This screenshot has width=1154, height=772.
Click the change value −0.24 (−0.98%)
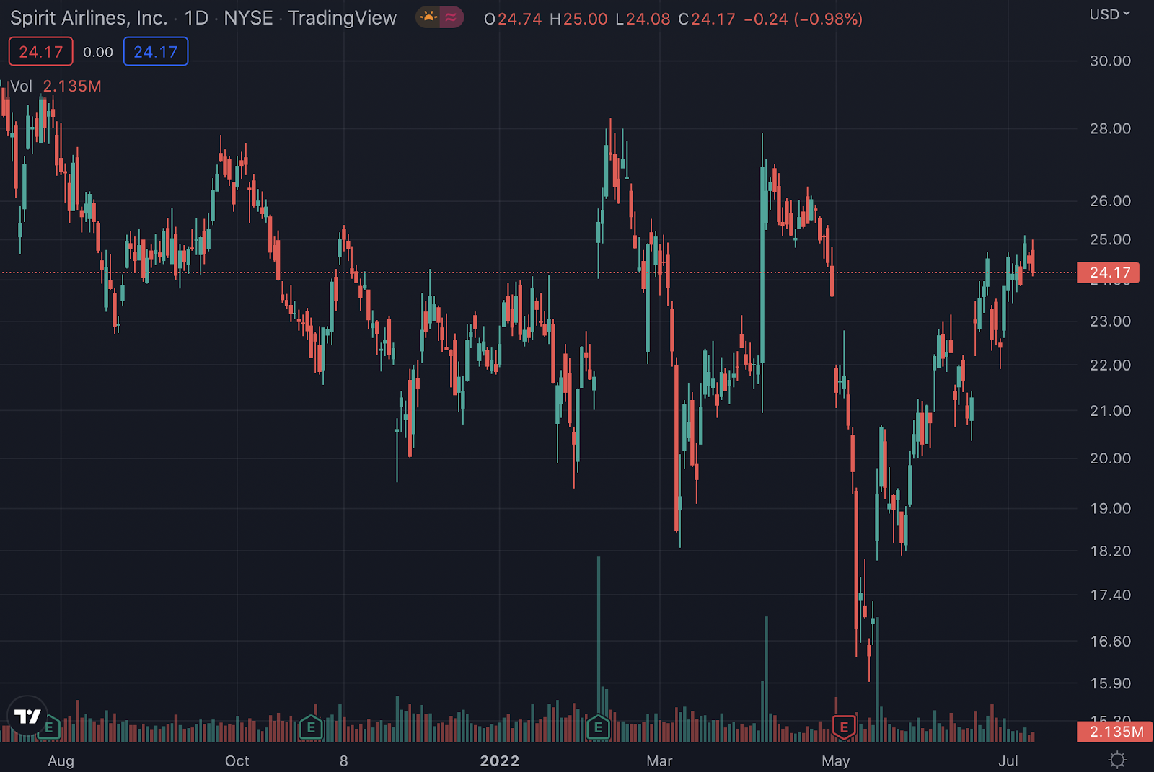(803, 19)
